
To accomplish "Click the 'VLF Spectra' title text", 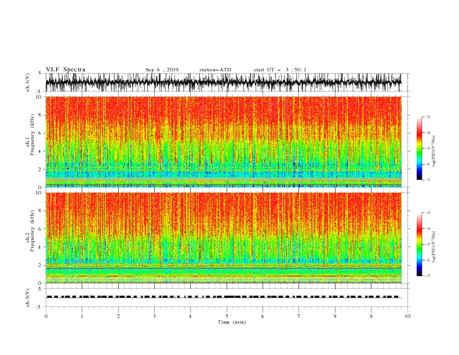I will (x=65, y=70).
